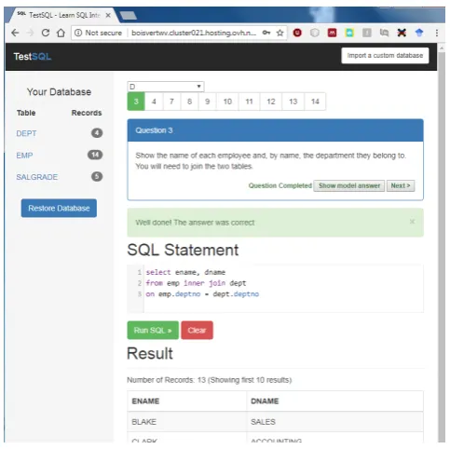The image size is (450, 449).
Task: Go back with the browser back arrow
Action: (15, 33)
